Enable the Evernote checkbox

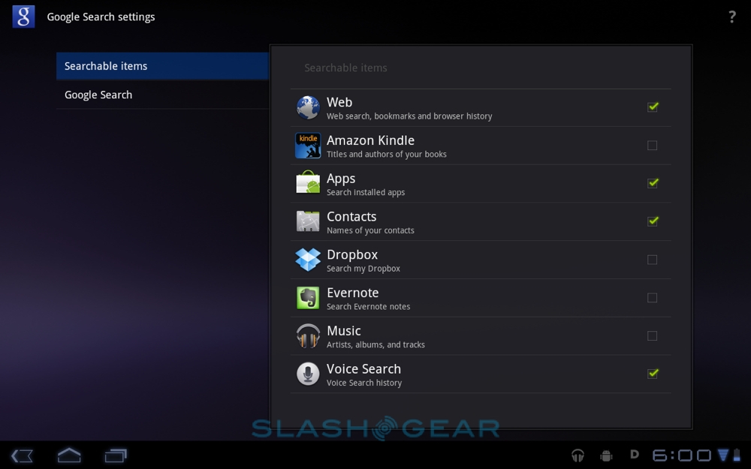pyautogui.click(x=653, y=298)
